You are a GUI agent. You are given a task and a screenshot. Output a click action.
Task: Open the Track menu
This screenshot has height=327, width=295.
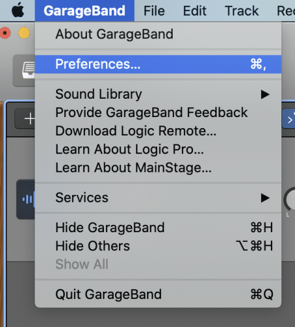click(241, 10)
